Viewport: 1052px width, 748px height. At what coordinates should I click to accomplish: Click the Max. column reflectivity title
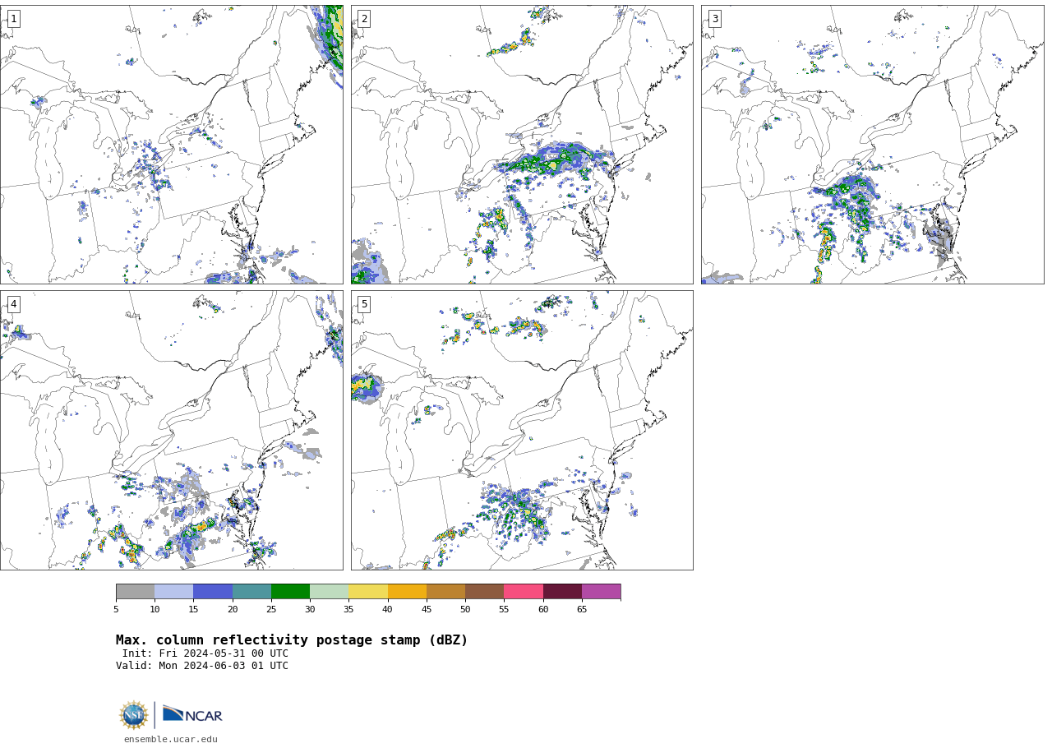click(x=292, y=640)
